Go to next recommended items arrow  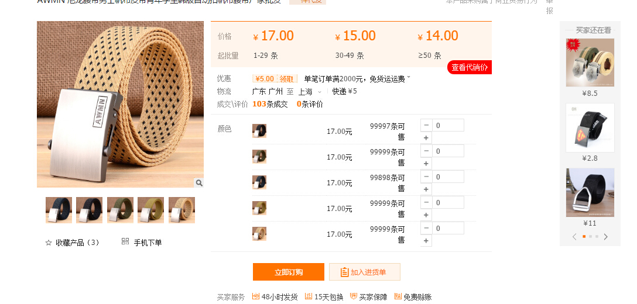click(606, 237)
